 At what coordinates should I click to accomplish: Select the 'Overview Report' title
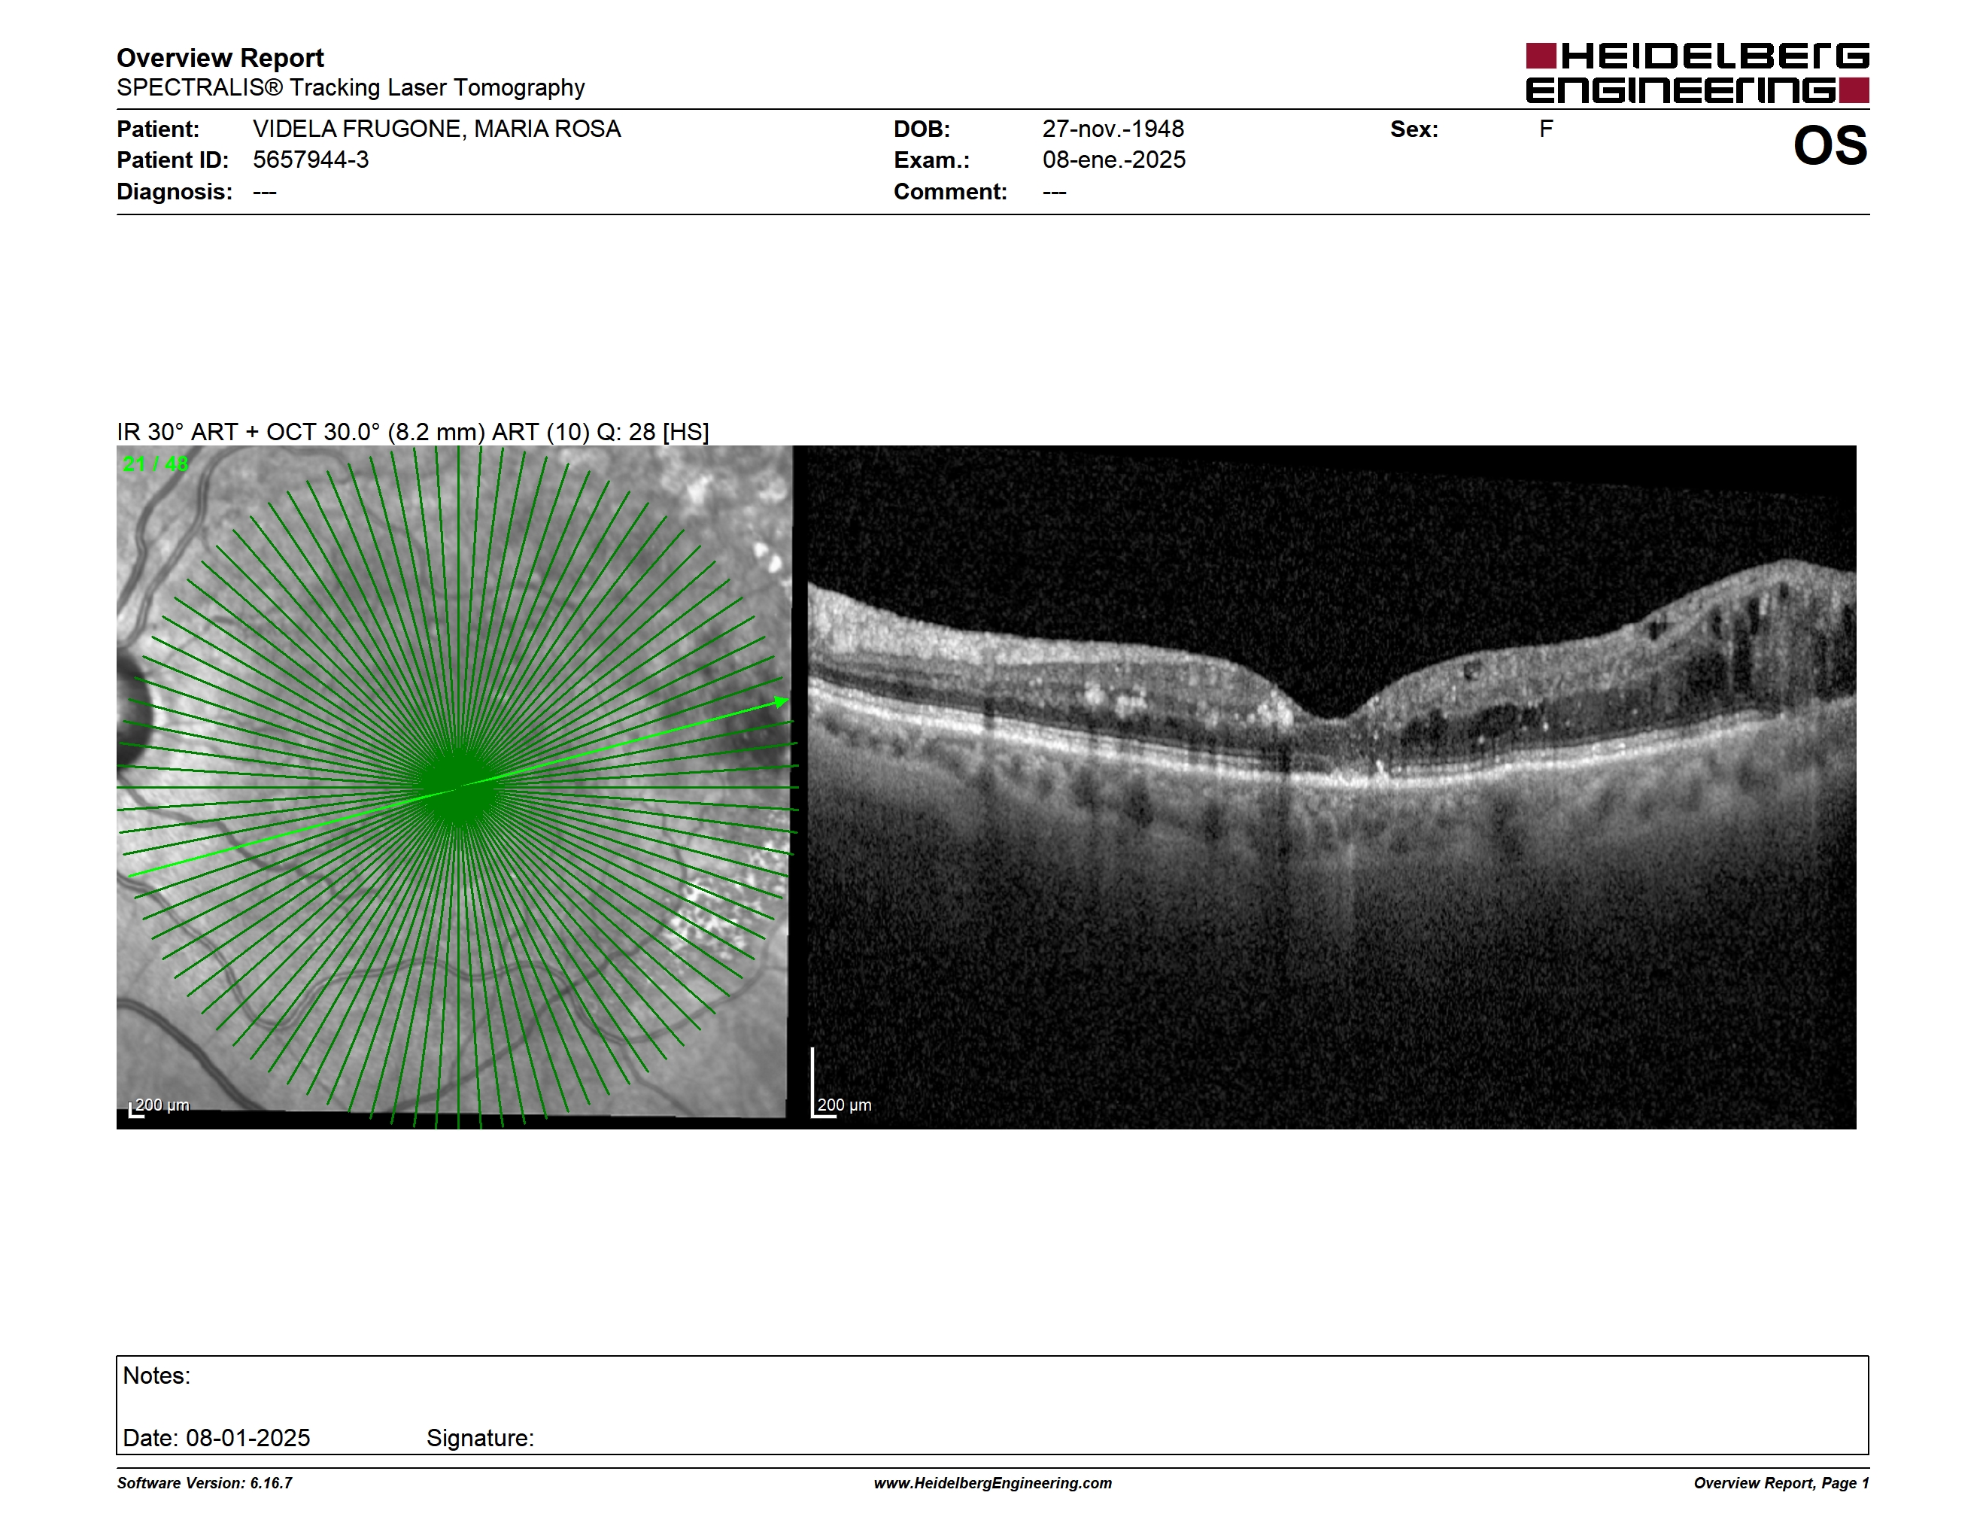point(220,57)
